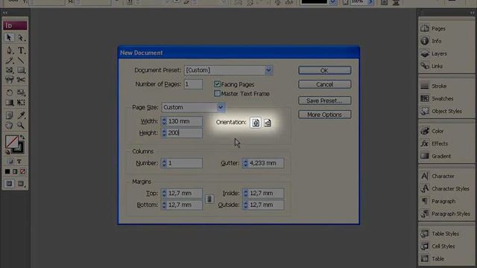Select the Direct Selection tool

click(21, 37)
